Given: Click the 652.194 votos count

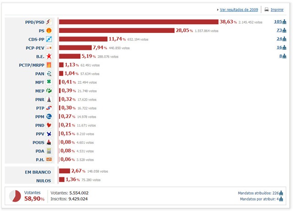Looking at the screenshot, I should click(x=138, y=39).
